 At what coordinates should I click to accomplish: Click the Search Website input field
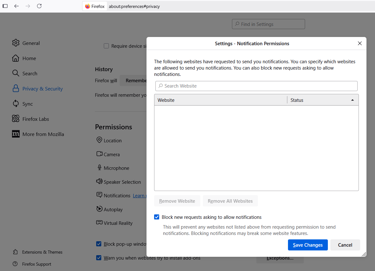256,86
